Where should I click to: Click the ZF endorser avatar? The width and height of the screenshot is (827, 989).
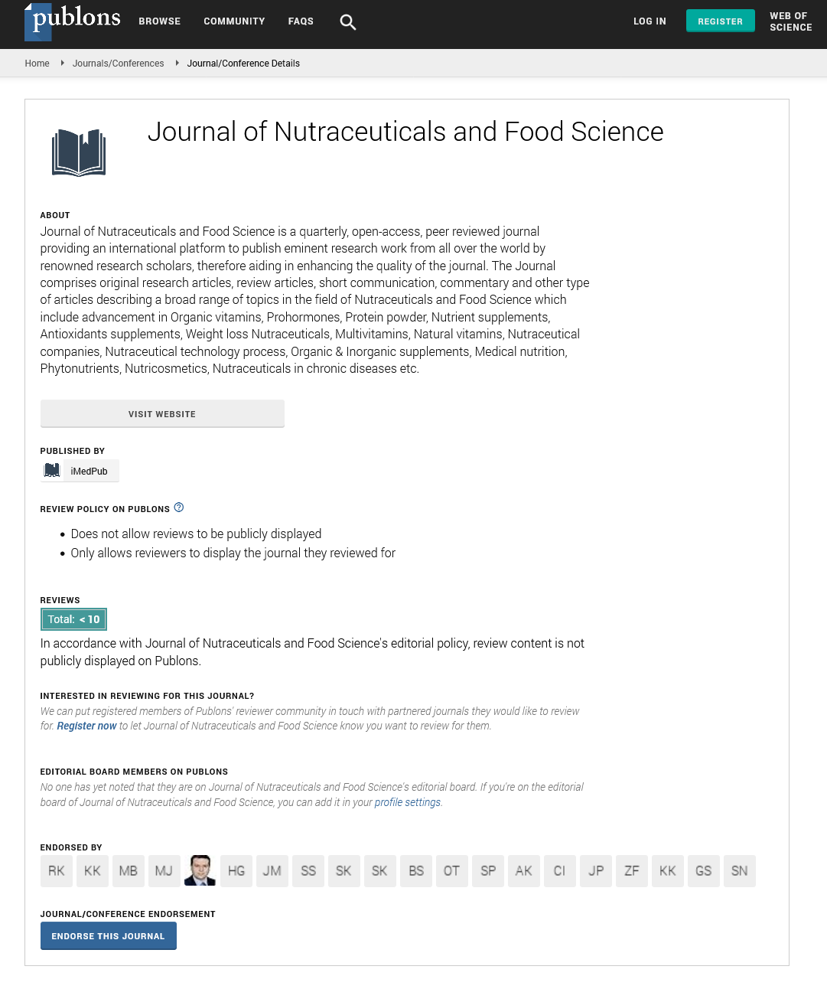(632, 871)
